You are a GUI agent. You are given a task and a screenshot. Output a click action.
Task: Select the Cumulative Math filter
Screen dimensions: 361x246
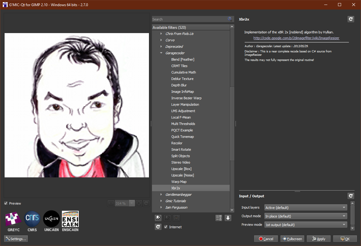[x=184, y=72]
